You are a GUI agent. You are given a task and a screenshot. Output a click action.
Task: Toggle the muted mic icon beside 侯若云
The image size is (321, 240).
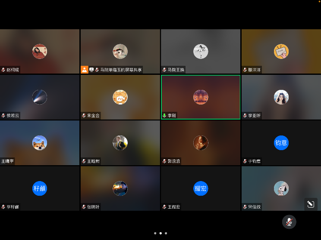coord(3,116)
